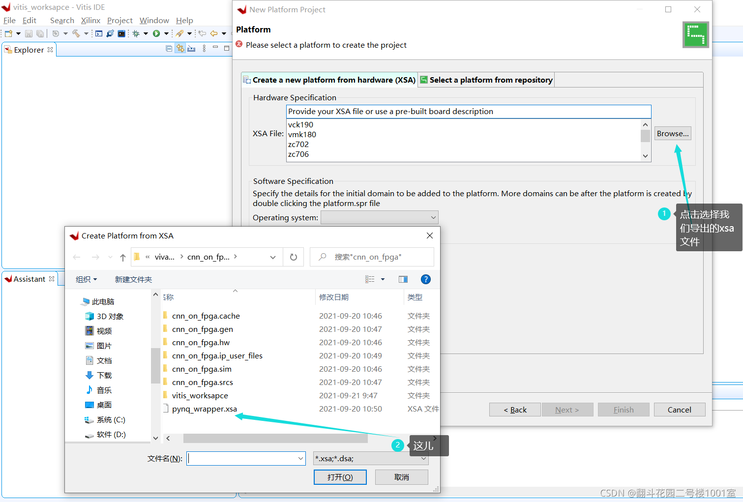
Task: Switch to Select a platform from repository tab
Action: 486,80
